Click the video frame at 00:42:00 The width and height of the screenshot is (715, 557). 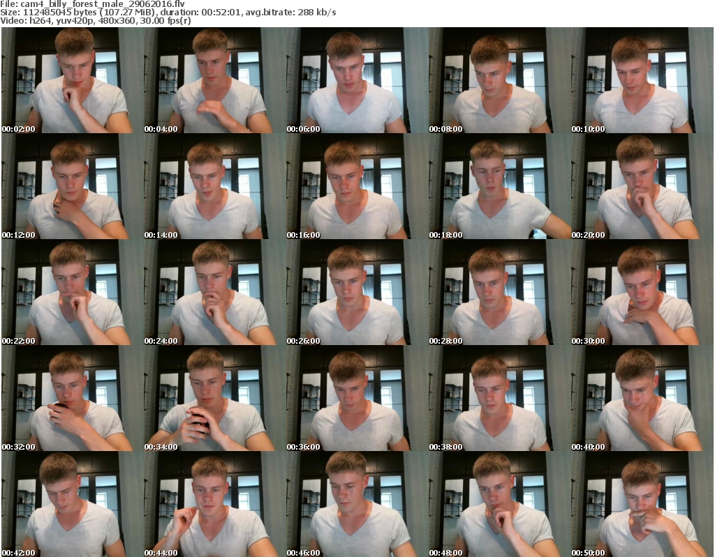tap(72, 504)
